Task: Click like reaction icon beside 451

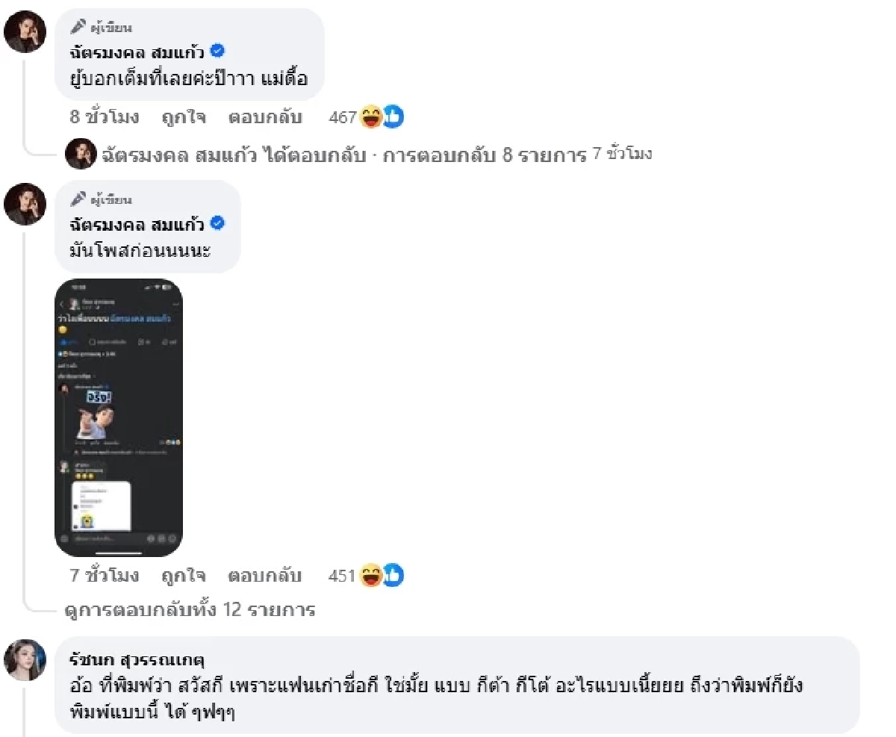Action: (x=393, y=576)
